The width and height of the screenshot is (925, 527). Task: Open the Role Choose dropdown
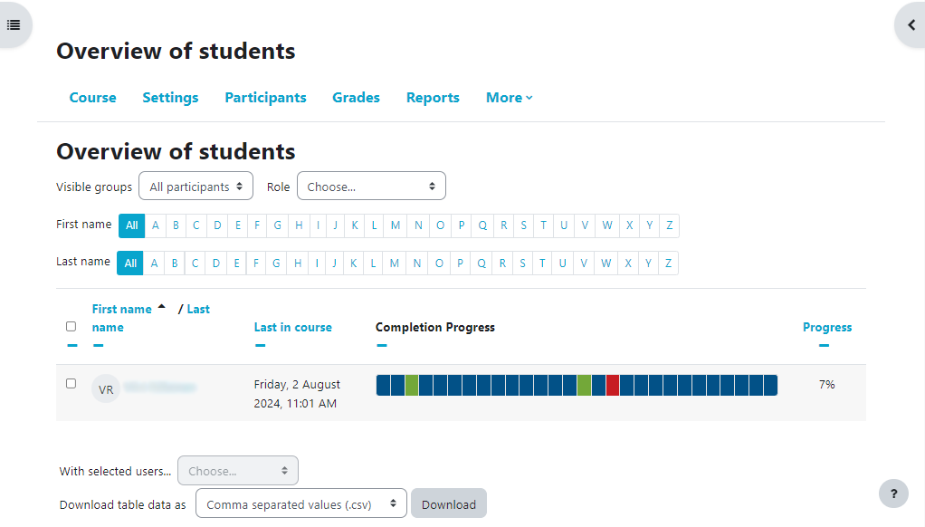pos(371,186)
